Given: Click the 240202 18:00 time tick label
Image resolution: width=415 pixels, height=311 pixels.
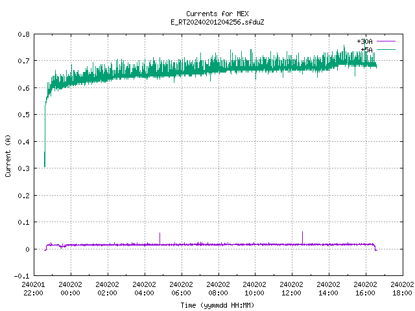Looking at the screenshot, I should tap(402, 289).
